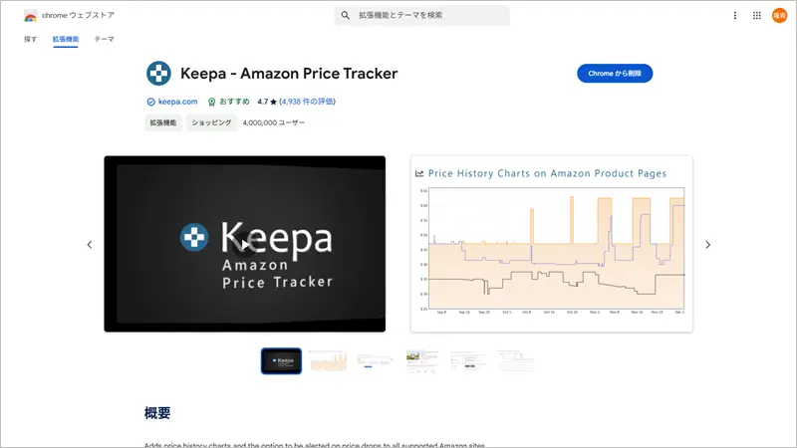This screenshot has width=797, height=448.
Task: Open the keepa.com link
Action: point(177,102)
